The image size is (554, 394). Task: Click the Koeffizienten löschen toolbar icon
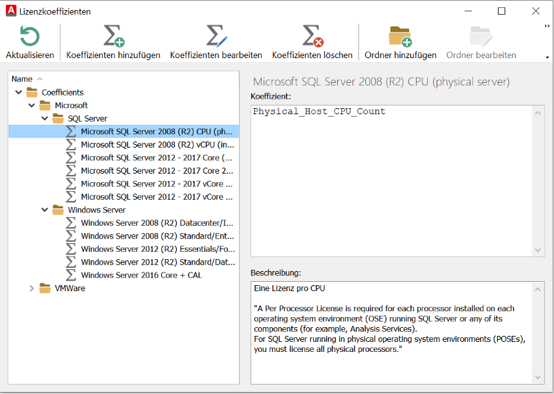point(313,36)
